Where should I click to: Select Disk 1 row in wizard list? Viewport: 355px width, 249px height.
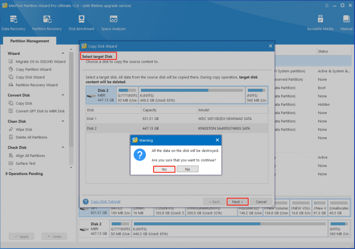point(177,119)
